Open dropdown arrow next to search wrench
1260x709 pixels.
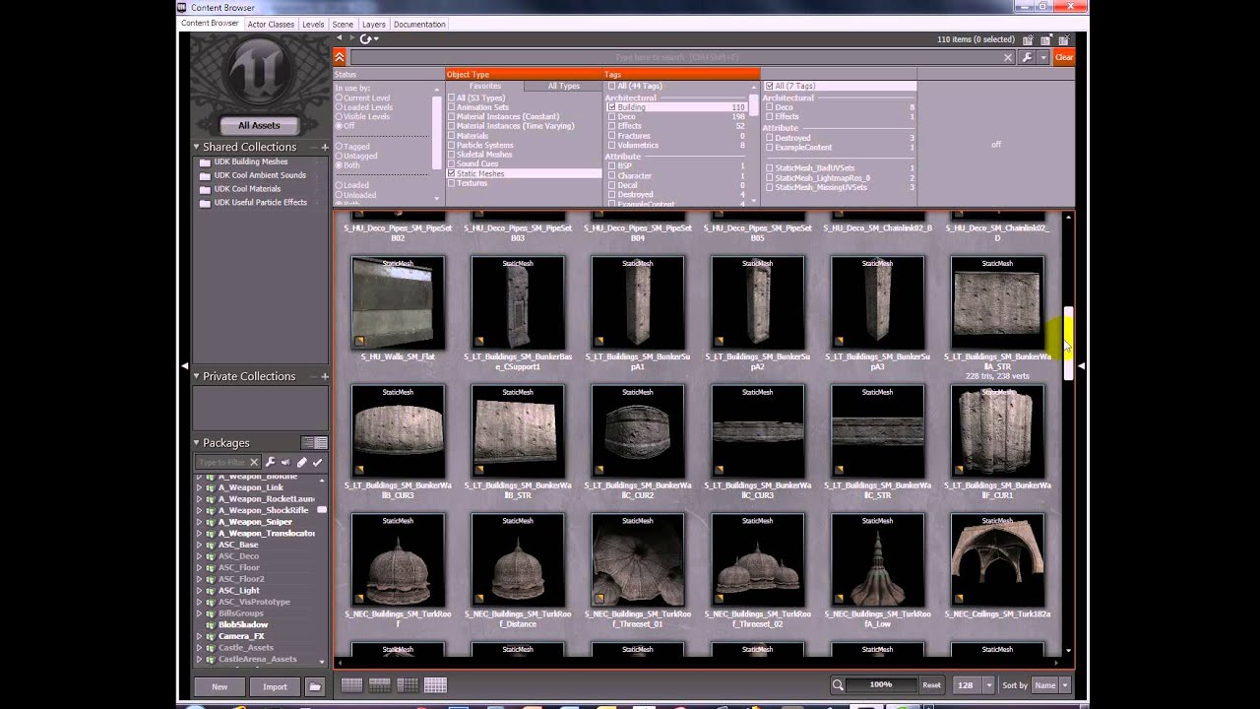(1043, 58)
